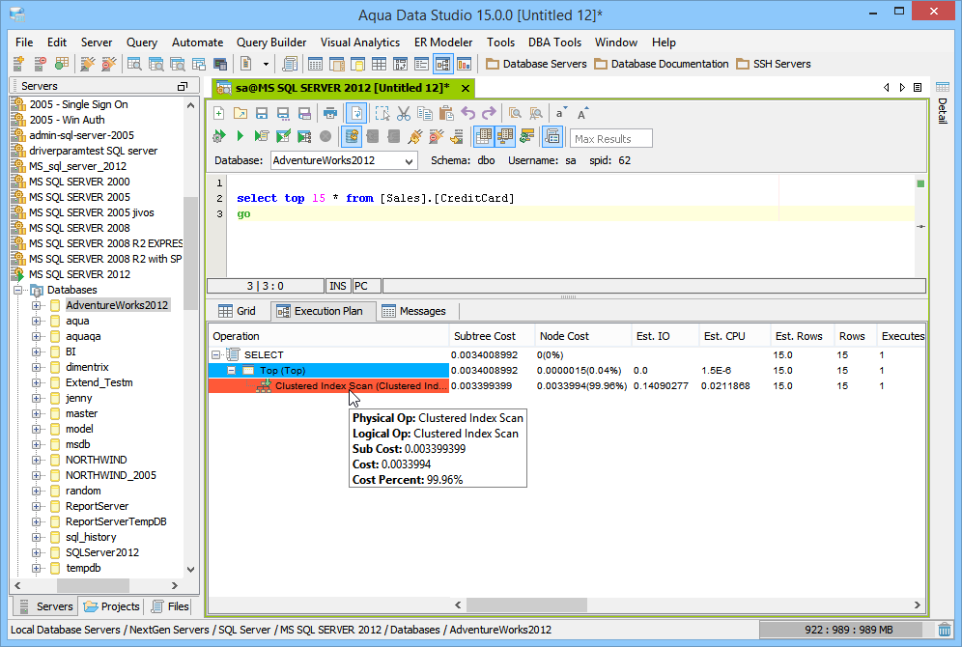The height and width of the screenshot is (647, 962).
Task: Open the SSH Servers folder button
Action: click(774, 64)
